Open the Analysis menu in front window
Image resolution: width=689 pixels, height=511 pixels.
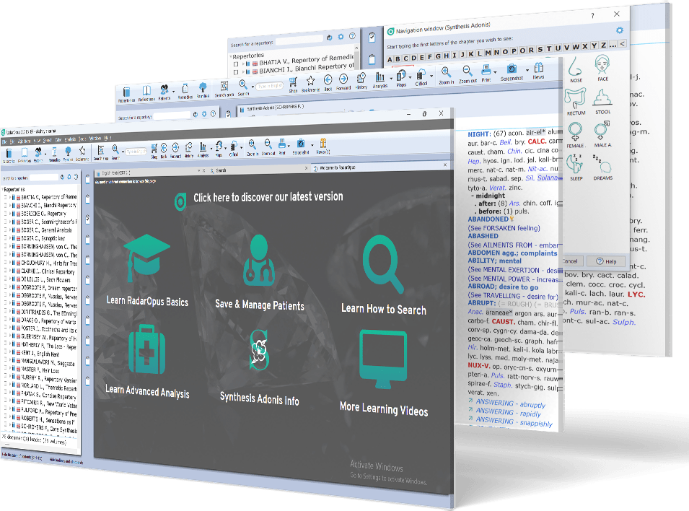click(x=70, y=139)
